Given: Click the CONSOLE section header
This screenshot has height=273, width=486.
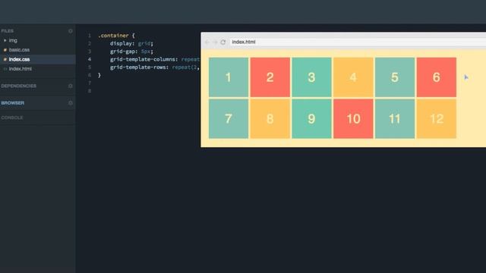Looking at the screenshot, I should point(12,118).
